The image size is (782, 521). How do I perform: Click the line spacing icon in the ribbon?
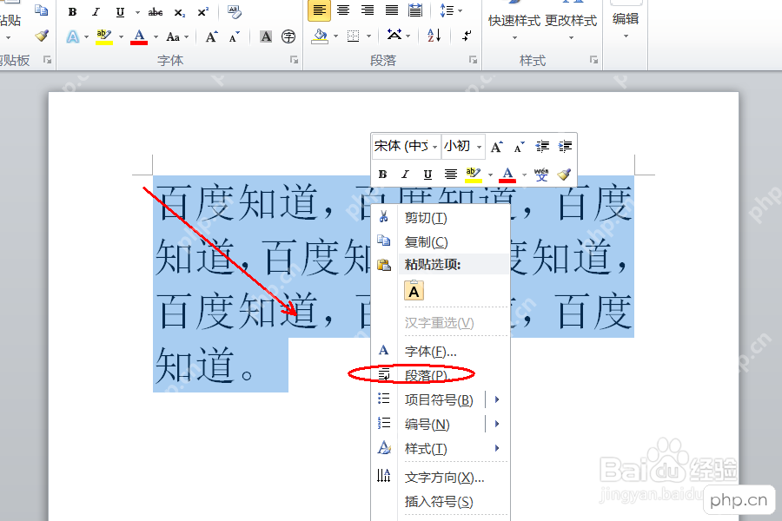(x=447, y=10)
